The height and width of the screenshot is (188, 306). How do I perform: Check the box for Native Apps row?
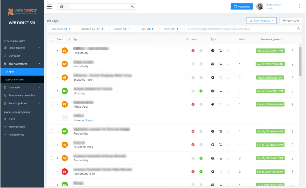[51, 104]
